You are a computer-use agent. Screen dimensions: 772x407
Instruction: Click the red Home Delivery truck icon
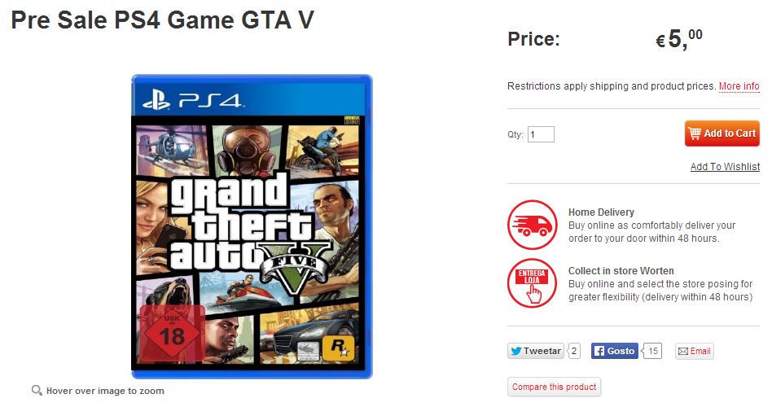click(532, 225)
